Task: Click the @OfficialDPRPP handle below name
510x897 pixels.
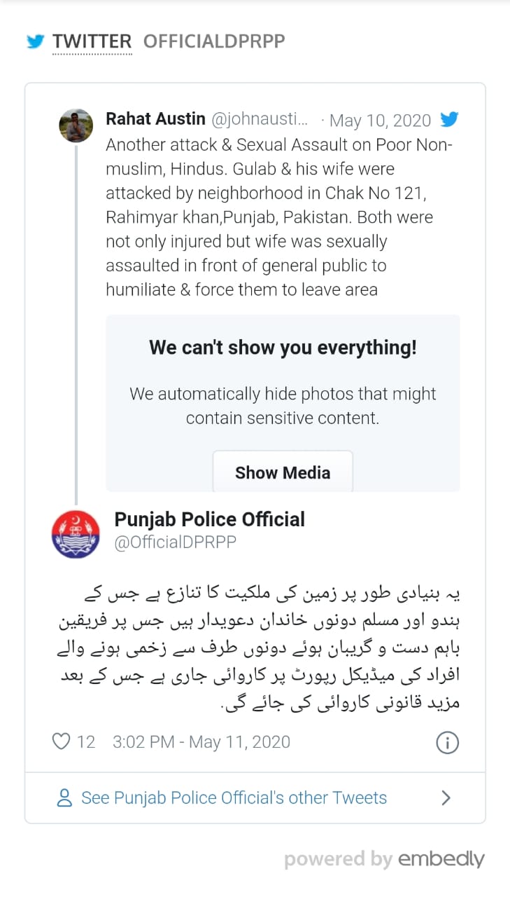Action: coord(175,543)
